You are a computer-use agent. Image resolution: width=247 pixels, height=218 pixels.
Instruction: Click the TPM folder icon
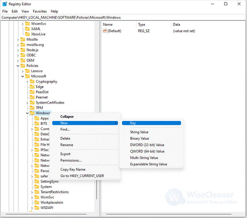click(32, 108)
